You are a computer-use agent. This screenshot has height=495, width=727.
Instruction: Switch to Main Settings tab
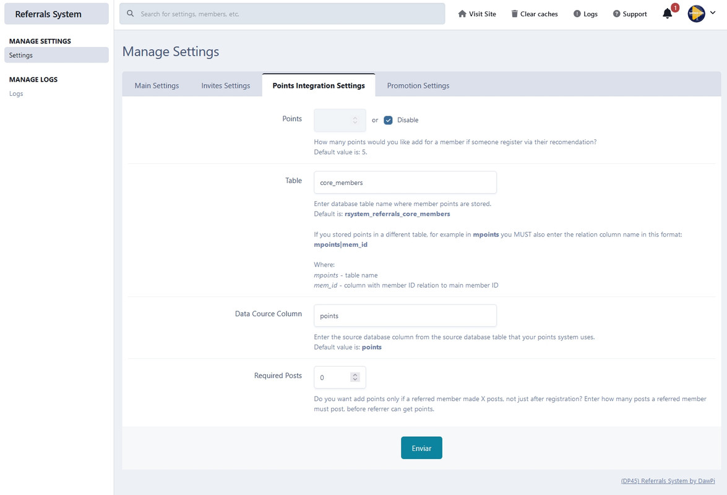tap(157, 85)
